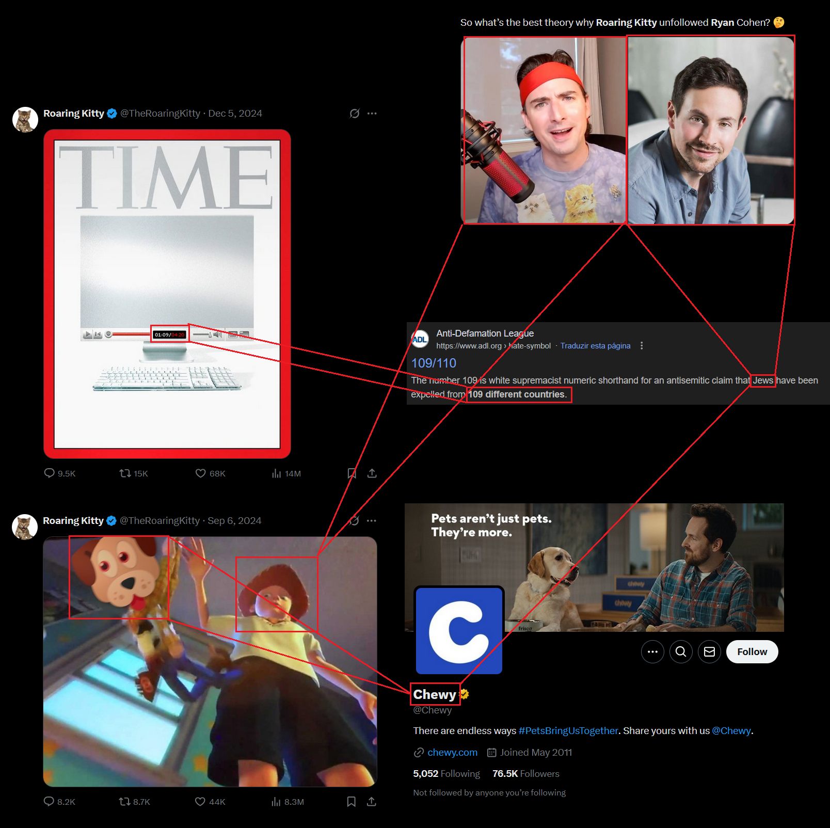
Task: Reply to the Sep 6 tweet
Action: [x=49, y=801]
